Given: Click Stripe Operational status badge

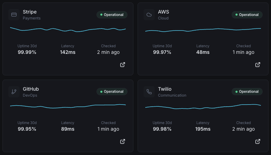Looking at the screenshot, I should point(112,15).
